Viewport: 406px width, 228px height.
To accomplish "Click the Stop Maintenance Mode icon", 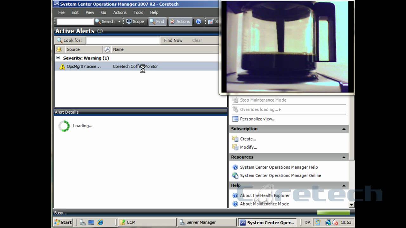I will click(235, 100).
